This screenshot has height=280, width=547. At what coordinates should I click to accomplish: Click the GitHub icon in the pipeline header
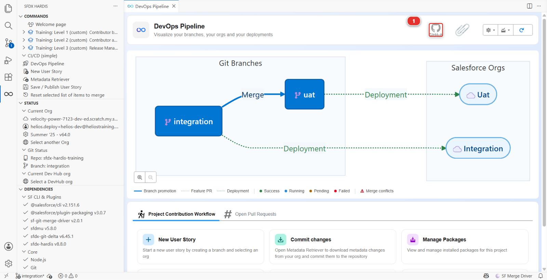pos(436,30)
